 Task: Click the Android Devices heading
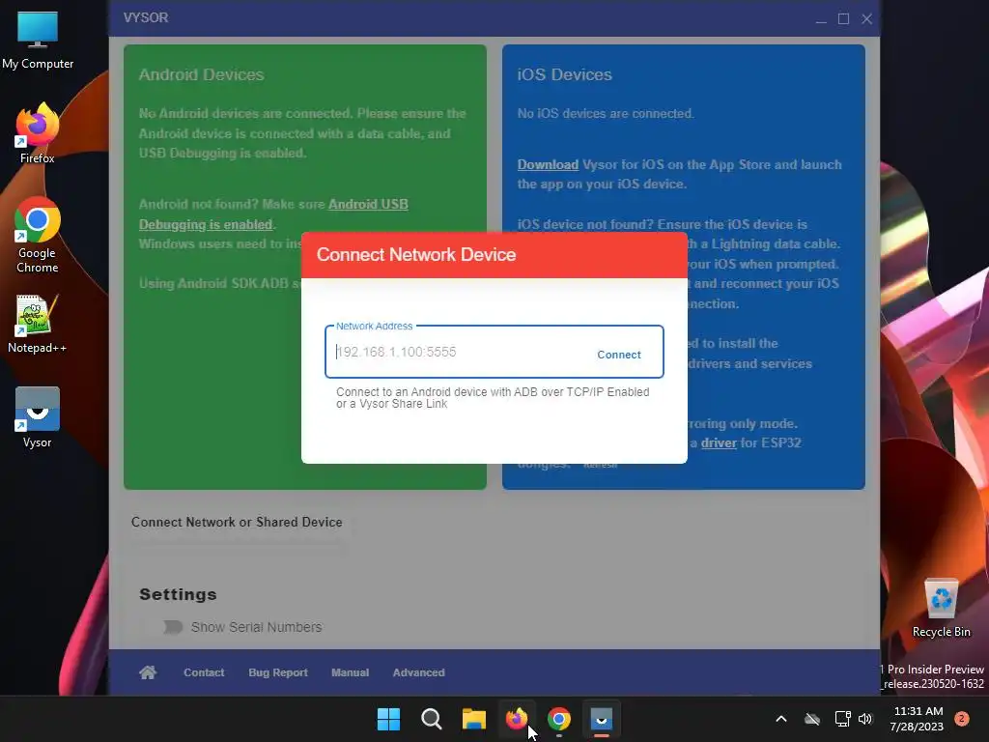point(201,74)
